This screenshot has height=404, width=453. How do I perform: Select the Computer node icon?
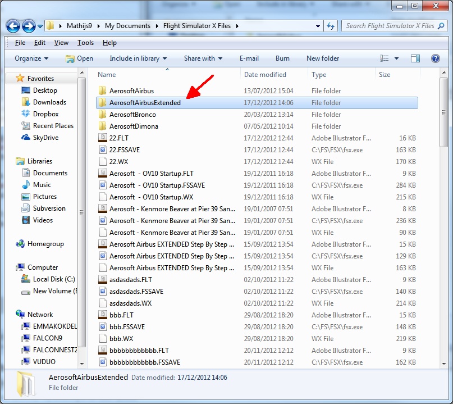(20, 267)
